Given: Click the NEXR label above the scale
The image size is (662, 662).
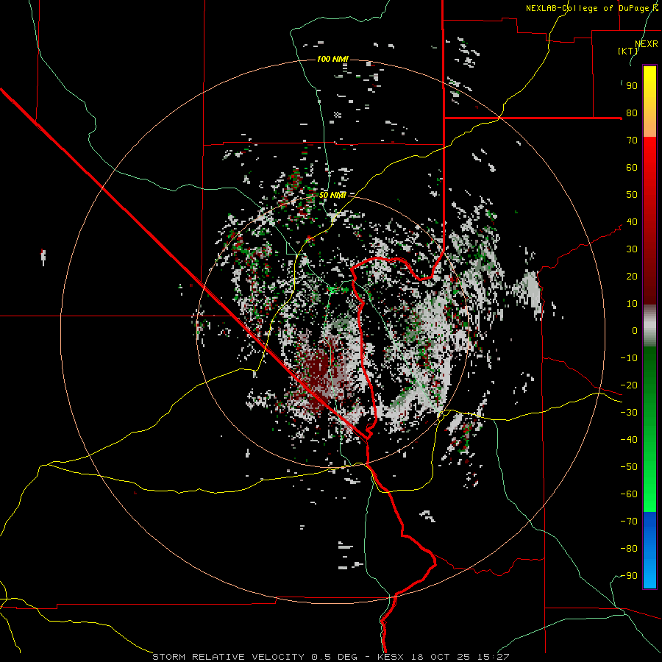Looking at the screenshot, I should (647, 44).
